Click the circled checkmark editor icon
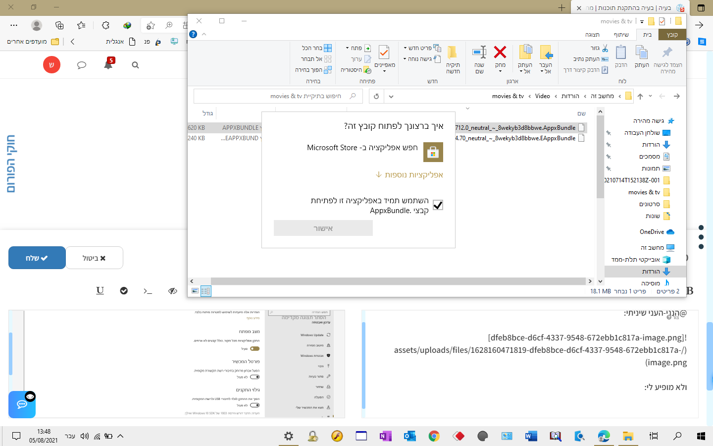The width and height of the screenshot is (713, 446). coord(124,291)
